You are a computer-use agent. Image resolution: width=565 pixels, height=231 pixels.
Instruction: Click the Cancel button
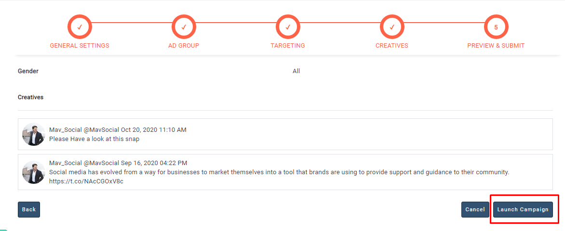(x=475, y=209)
